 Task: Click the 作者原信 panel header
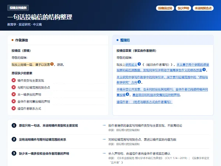(x=58, y=40)
